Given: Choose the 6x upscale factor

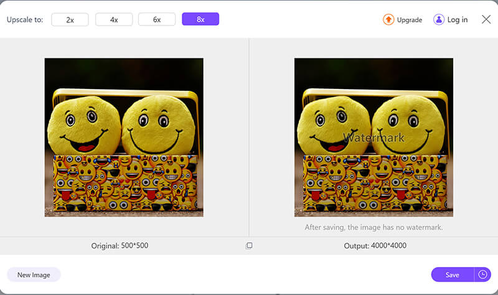Looking at the screenshot, I should click(157, 19).
